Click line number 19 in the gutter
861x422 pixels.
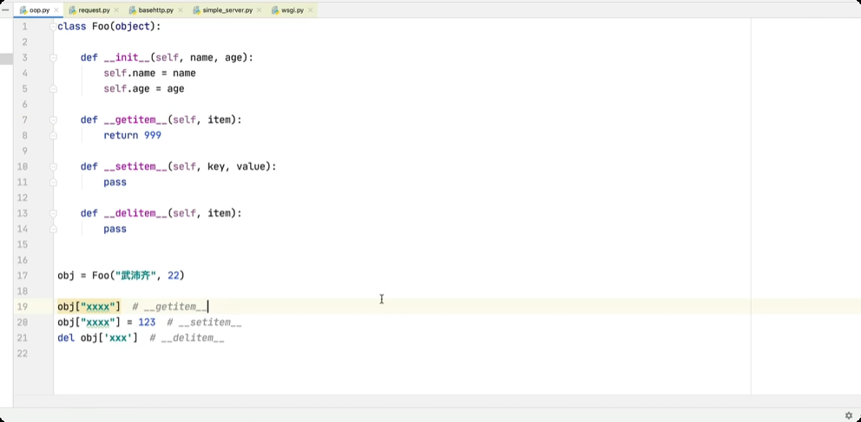[x=22, y=307]
